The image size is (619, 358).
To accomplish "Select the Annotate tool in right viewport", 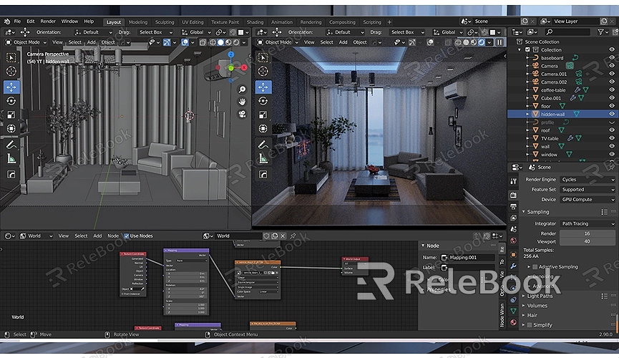I will pos(263,145).
